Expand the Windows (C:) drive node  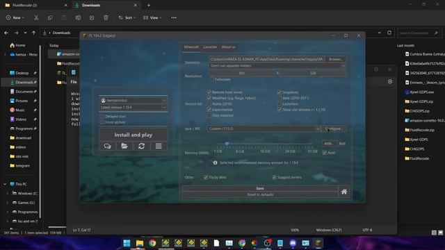pyautogui.click(x=8, y=193)
